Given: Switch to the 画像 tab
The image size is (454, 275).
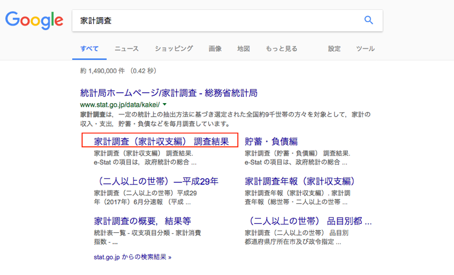Looking at the screenshot, I should [215, 48].
